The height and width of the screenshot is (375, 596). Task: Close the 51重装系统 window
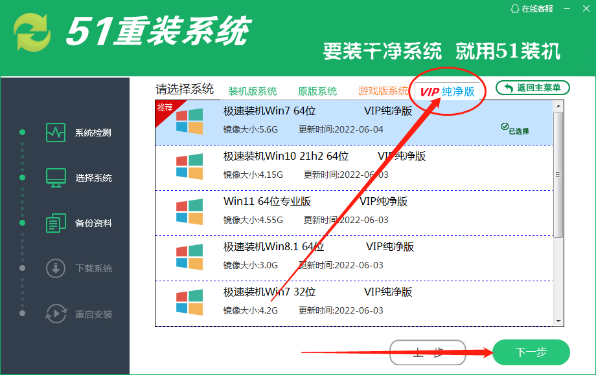(x=586, y=8)
